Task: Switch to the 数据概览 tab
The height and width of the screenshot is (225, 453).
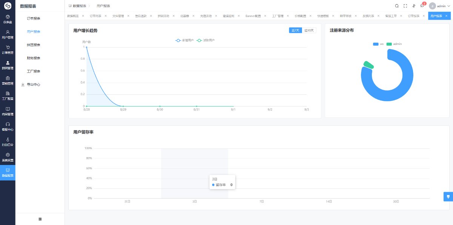Action: pyautogui.click(x=73, y=16)
